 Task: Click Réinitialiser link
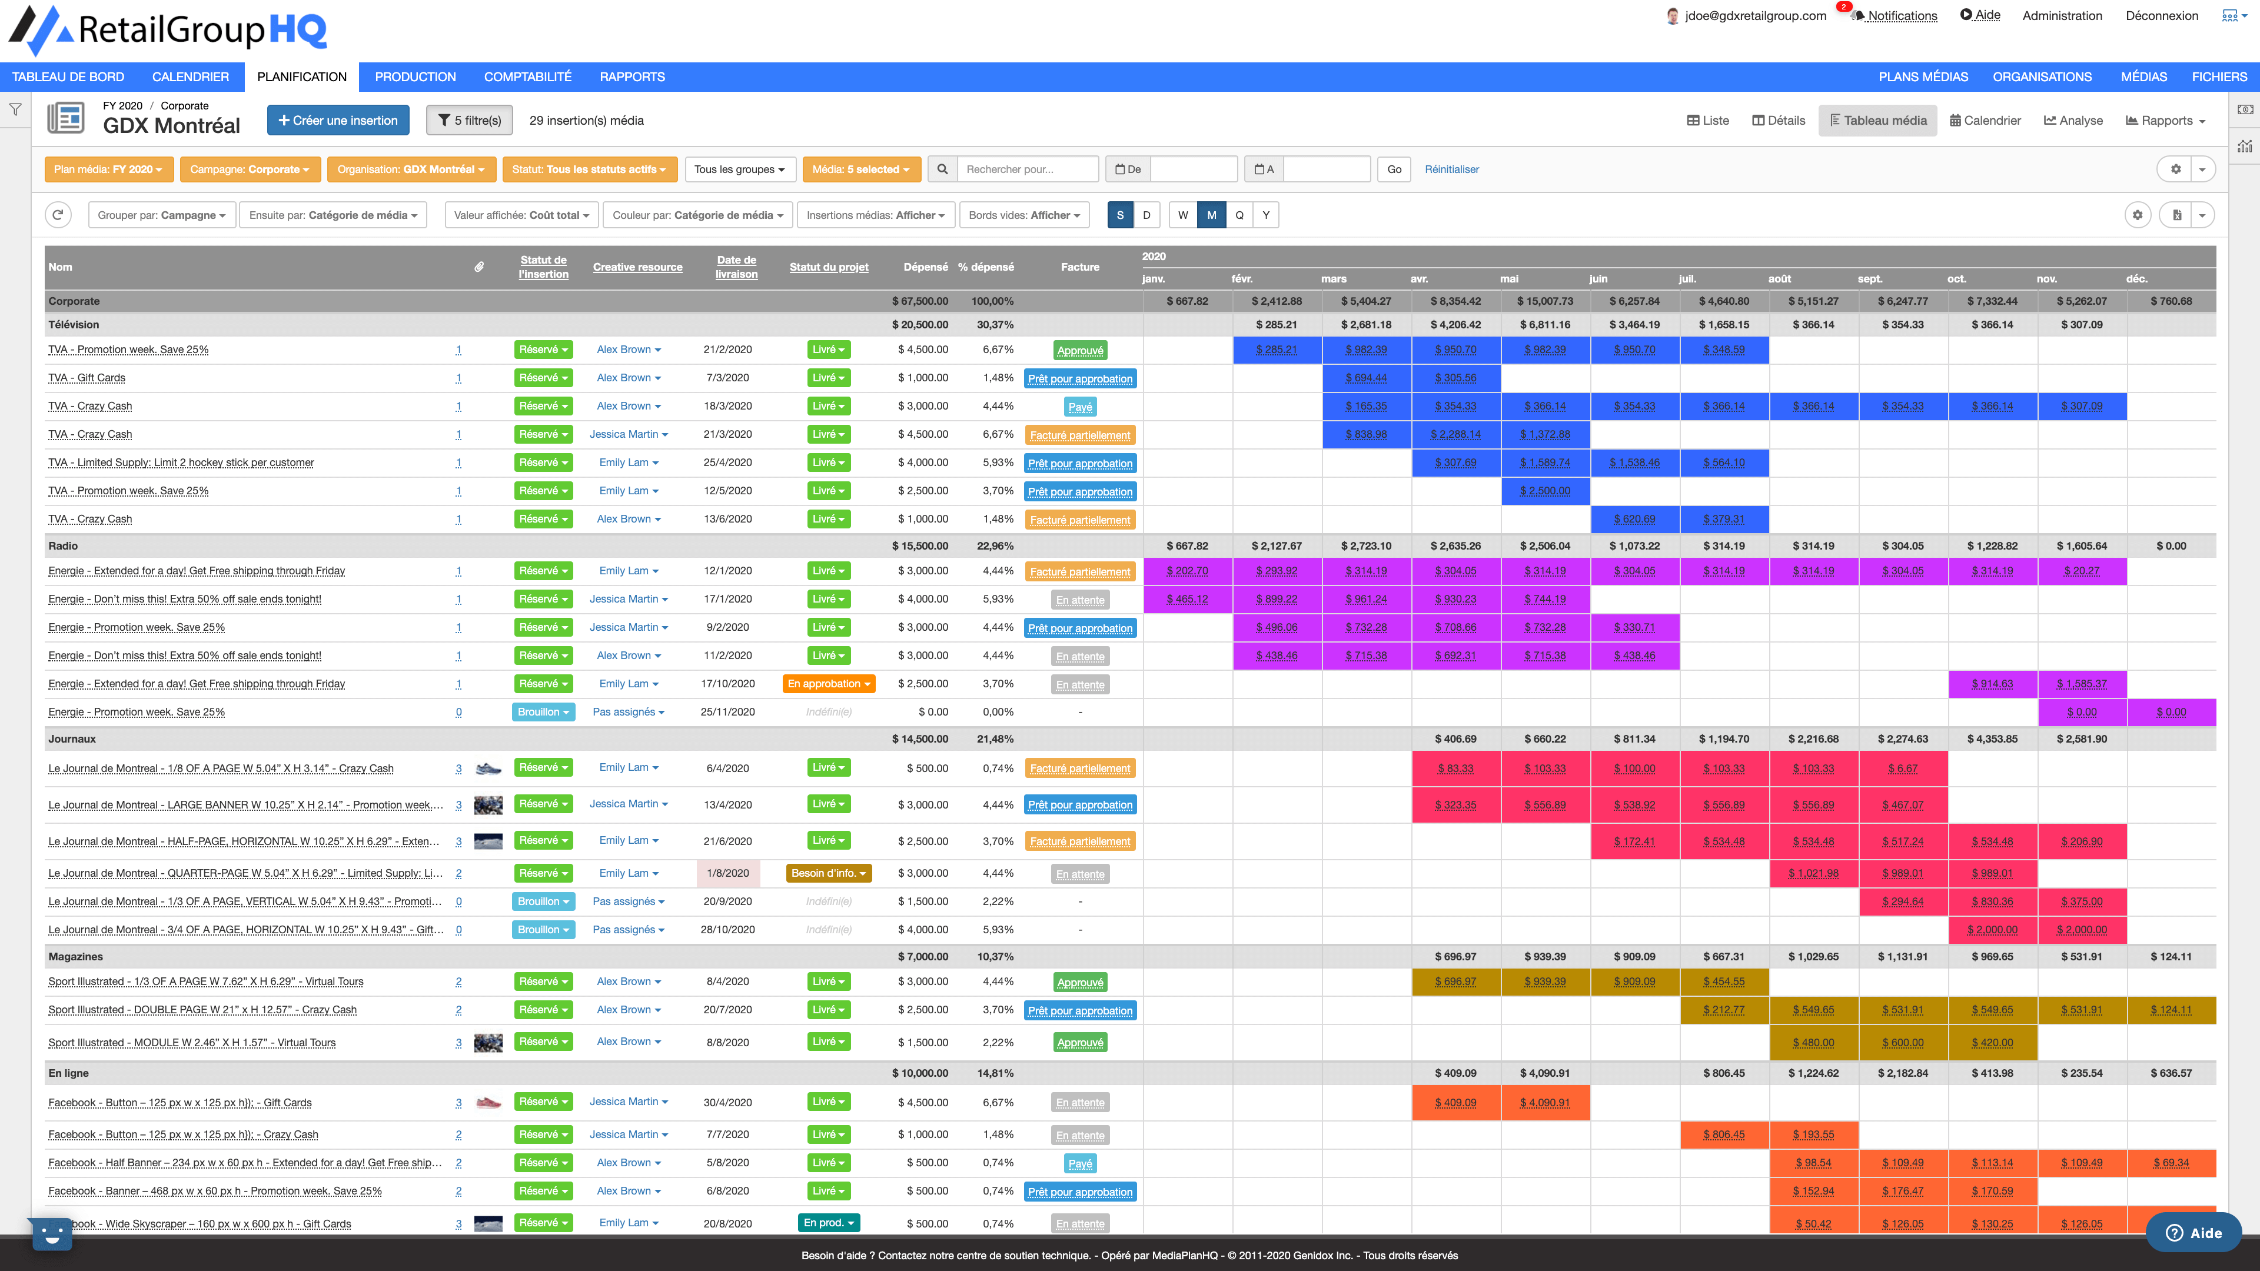1451,169
